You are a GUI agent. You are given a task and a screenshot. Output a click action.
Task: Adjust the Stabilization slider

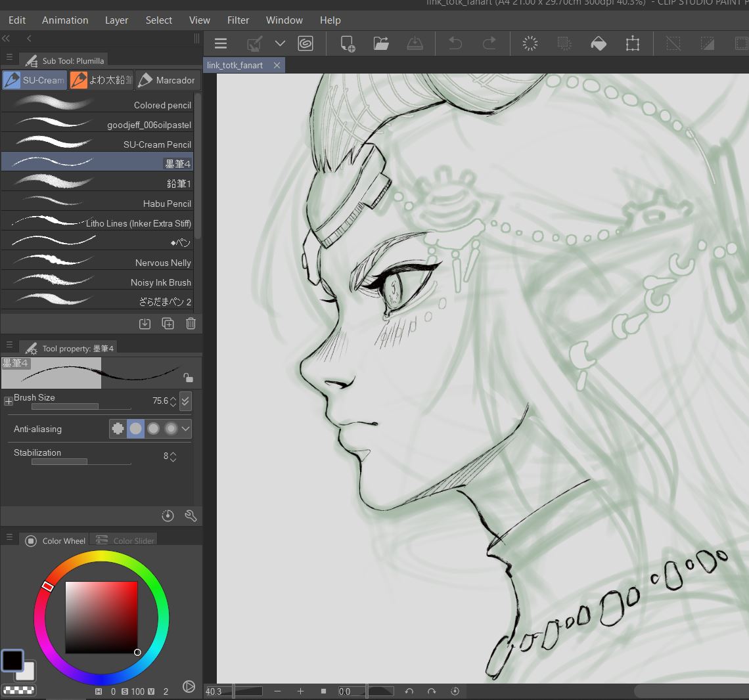click(x=81, y=462)
